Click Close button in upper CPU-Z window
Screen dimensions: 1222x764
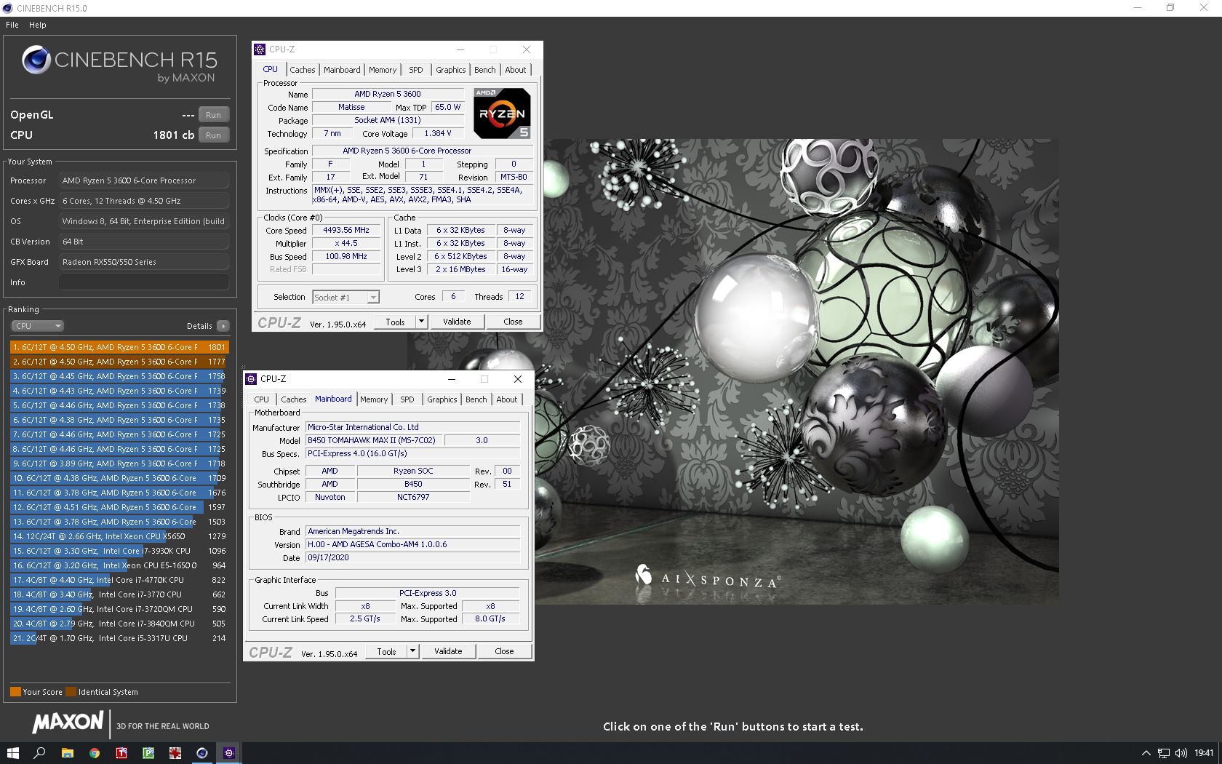pyautogui.click(x=513, y=322)
